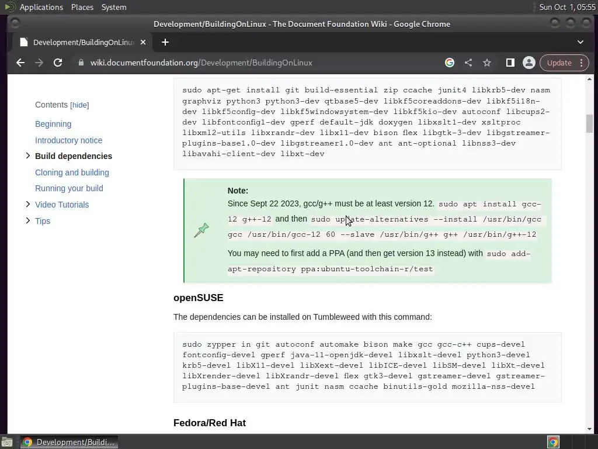Click the Tumbleweed dependencies sentence

click(x=303, y=317)
